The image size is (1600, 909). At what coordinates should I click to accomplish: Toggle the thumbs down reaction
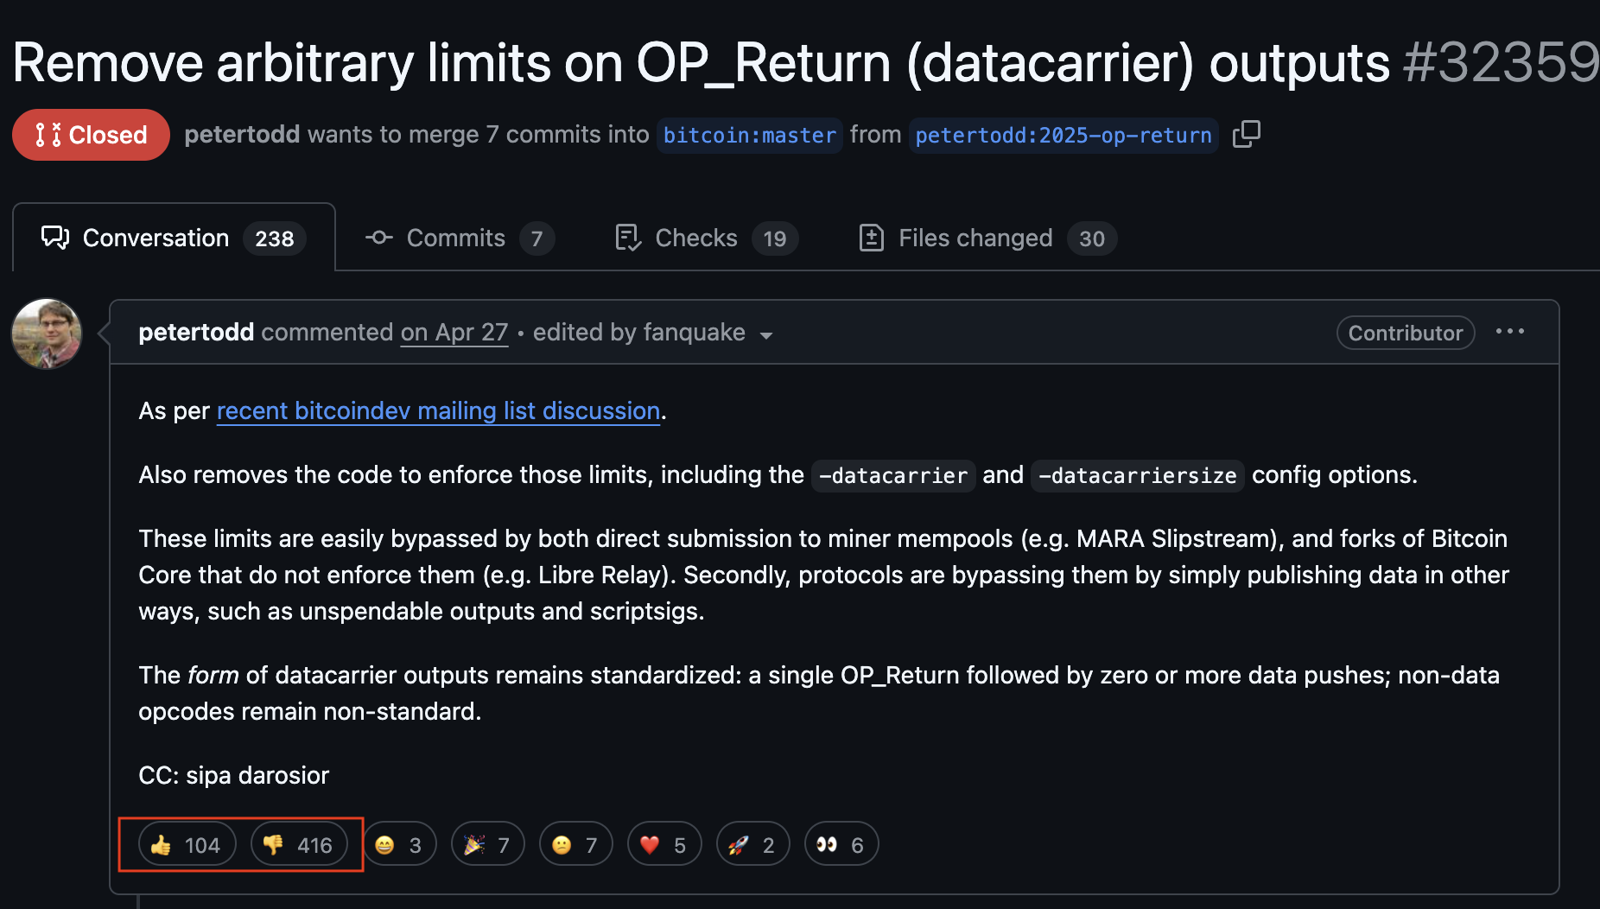[x=299, y=844]
